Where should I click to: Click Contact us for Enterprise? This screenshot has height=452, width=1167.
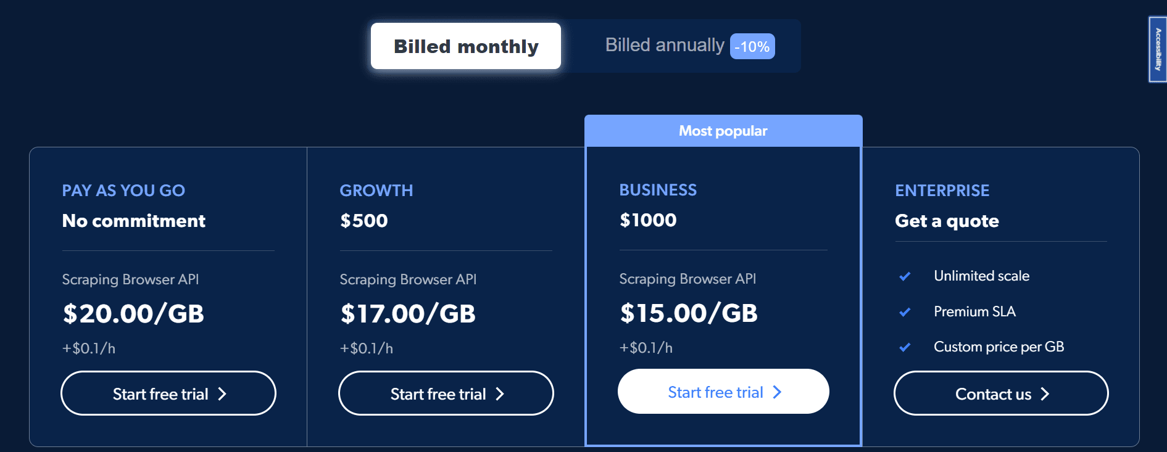[x=1001, y=393]
